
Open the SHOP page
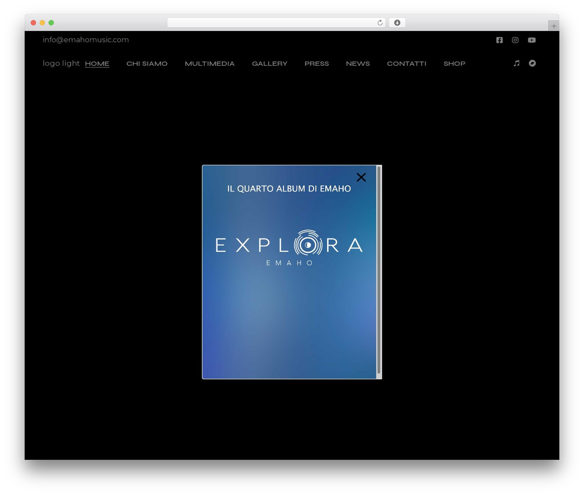[454, 63]
